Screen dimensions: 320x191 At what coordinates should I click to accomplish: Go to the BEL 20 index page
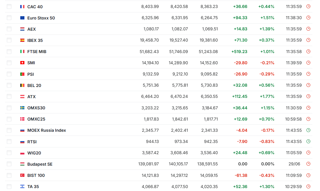[34, 85]
